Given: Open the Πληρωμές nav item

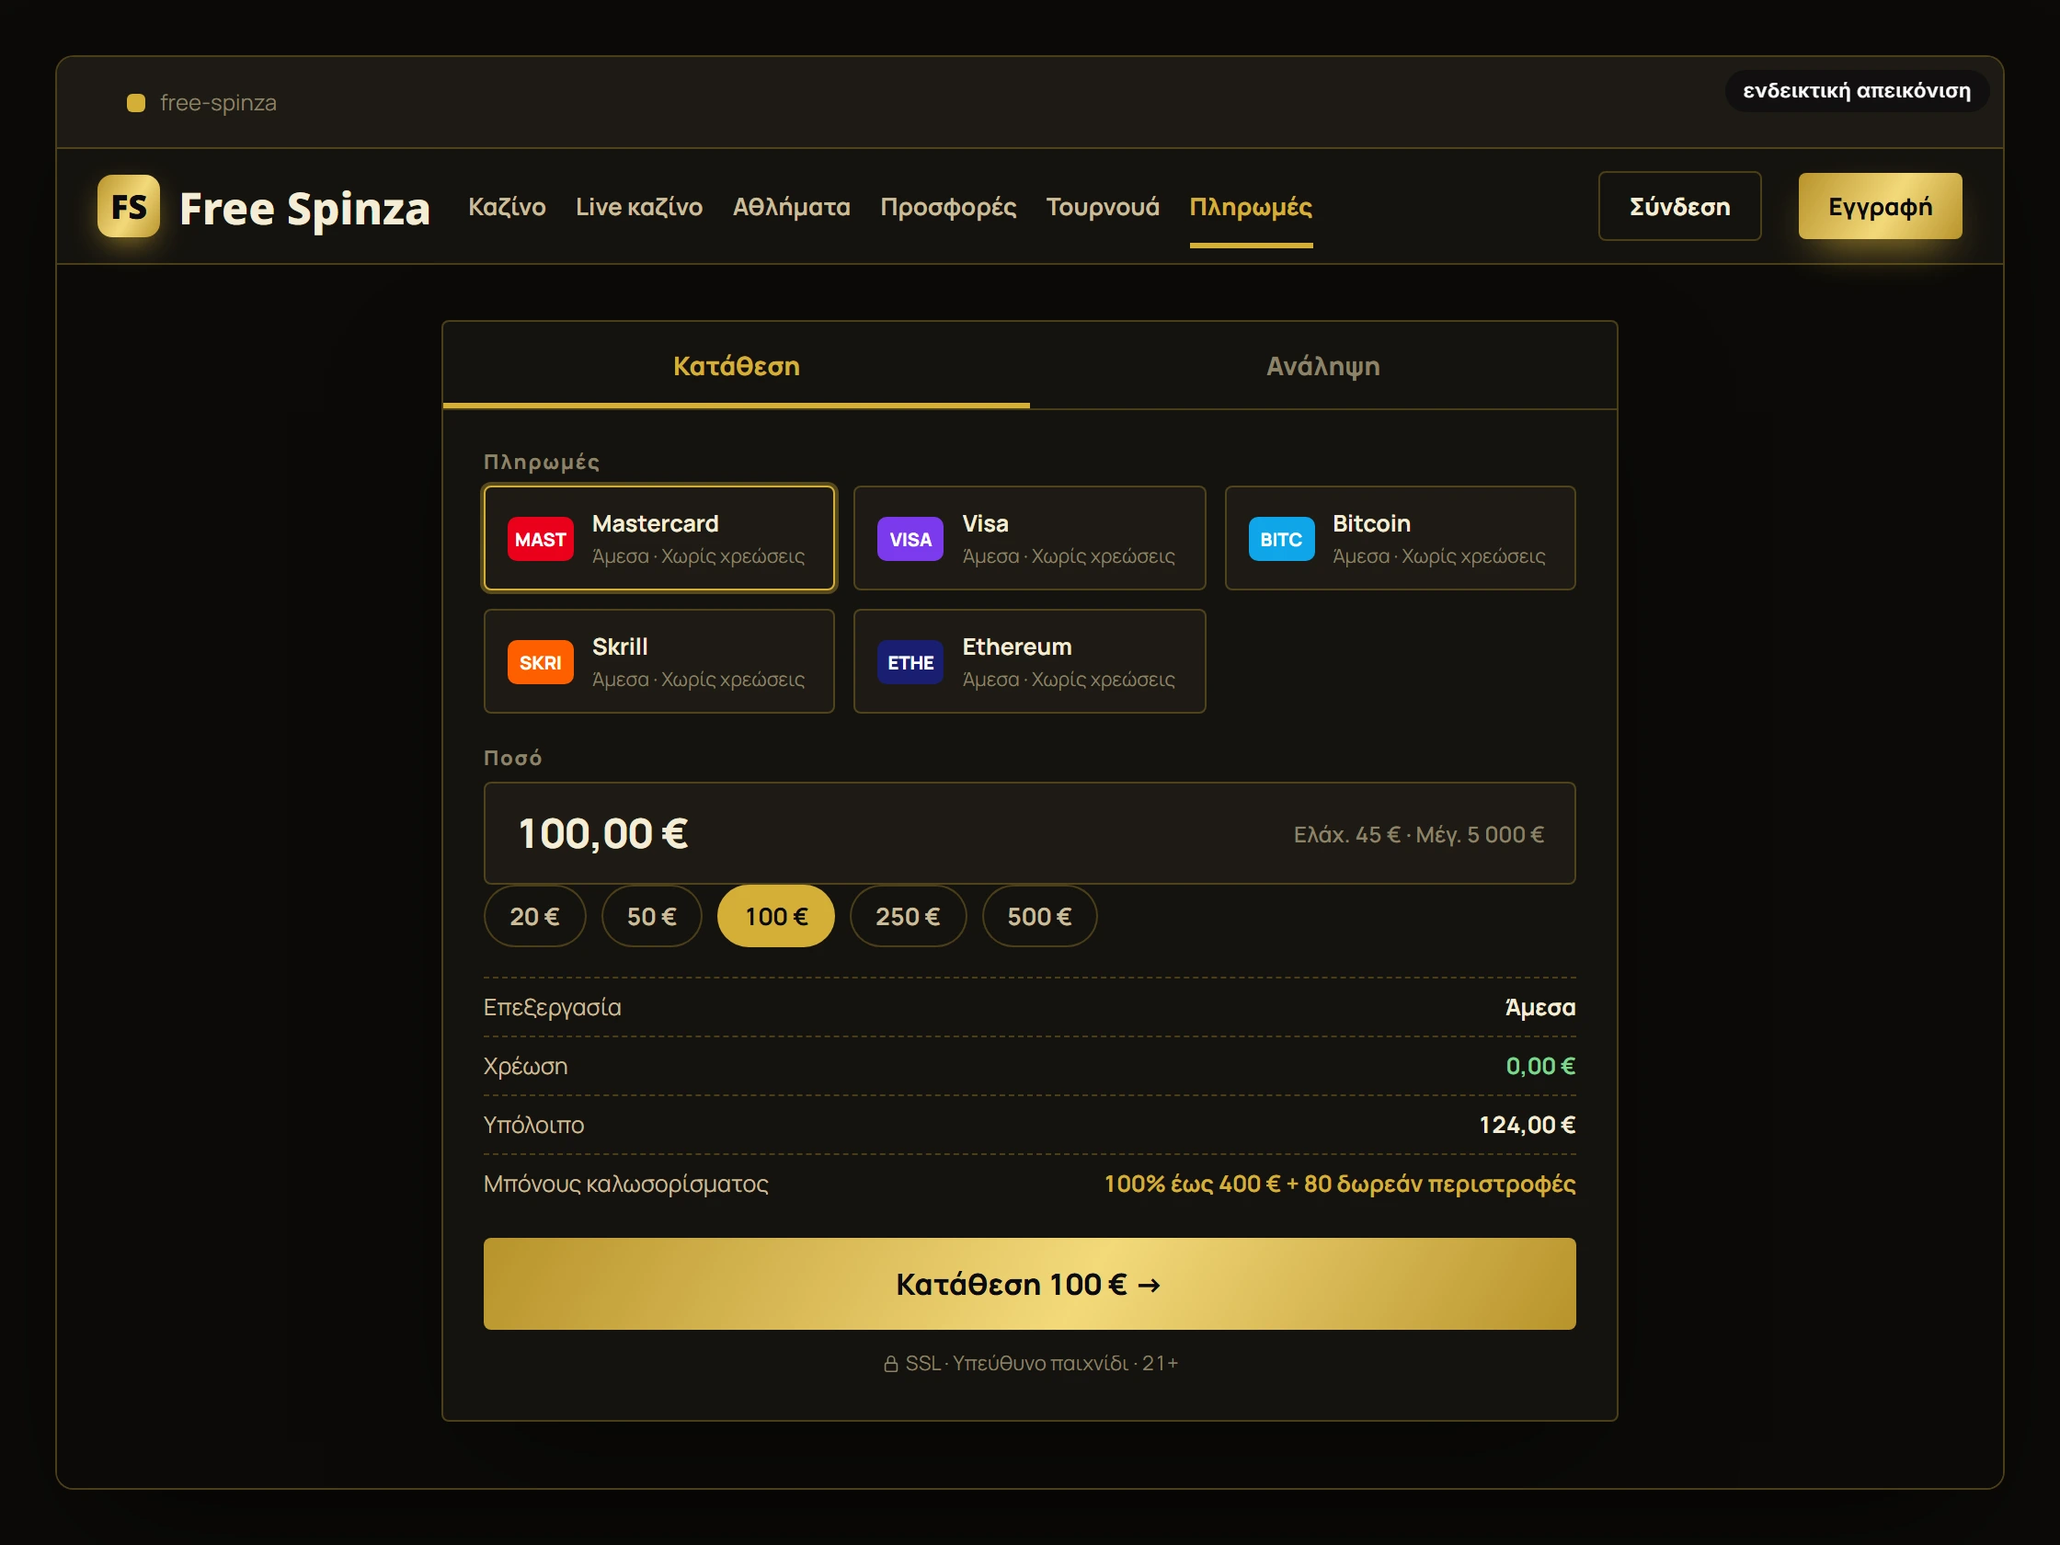Looking at the screenshot, I should click(1251, 207).
